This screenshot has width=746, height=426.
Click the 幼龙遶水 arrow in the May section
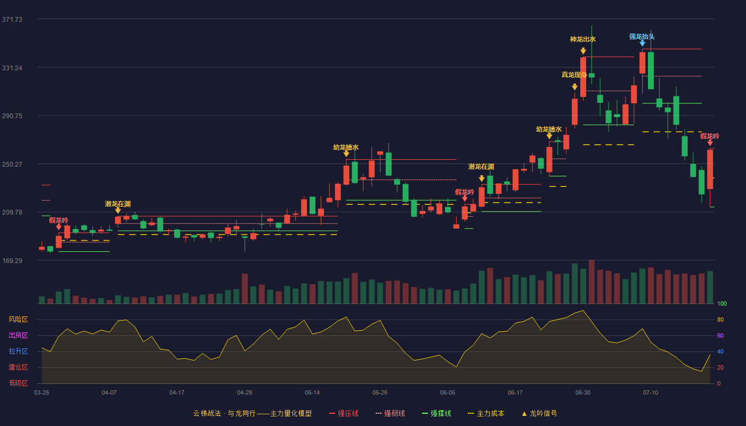pyautogui.click(x=346, y=154)
